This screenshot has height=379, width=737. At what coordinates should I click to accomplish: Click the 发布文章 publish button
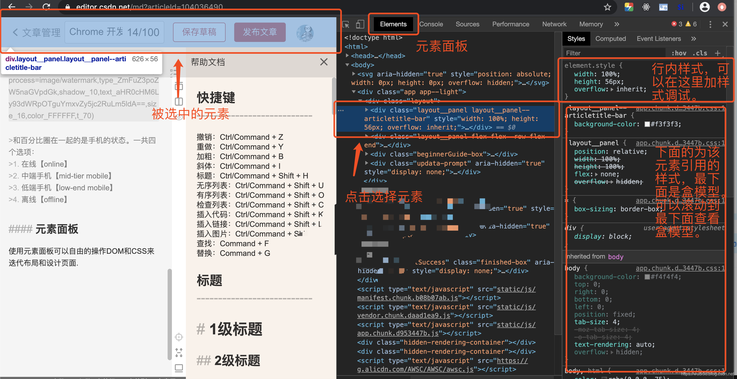[259, 32]
